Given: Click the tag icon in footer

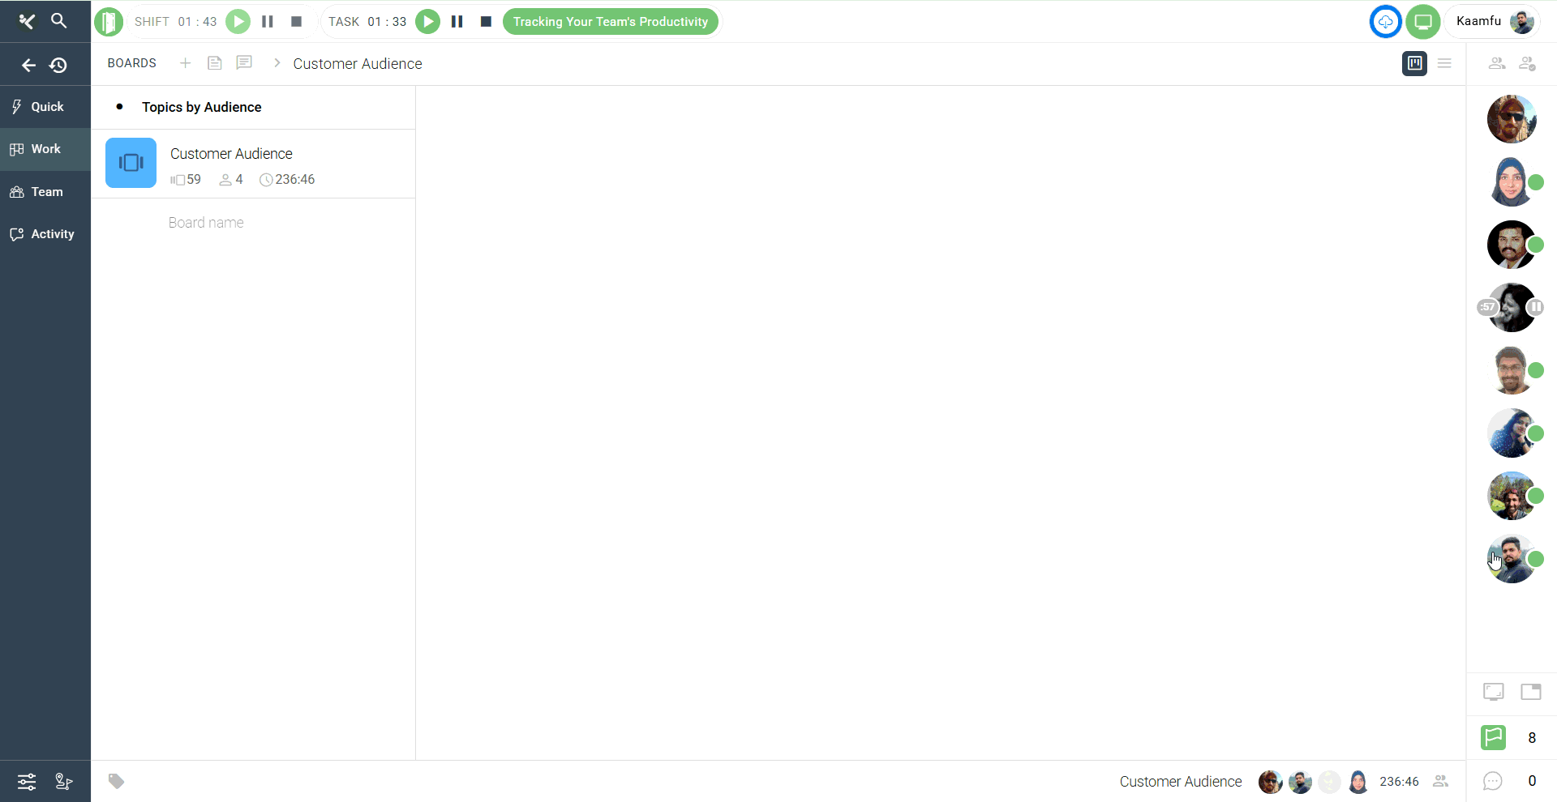Looking at the screenshot, I should click(x=117, y=781).
